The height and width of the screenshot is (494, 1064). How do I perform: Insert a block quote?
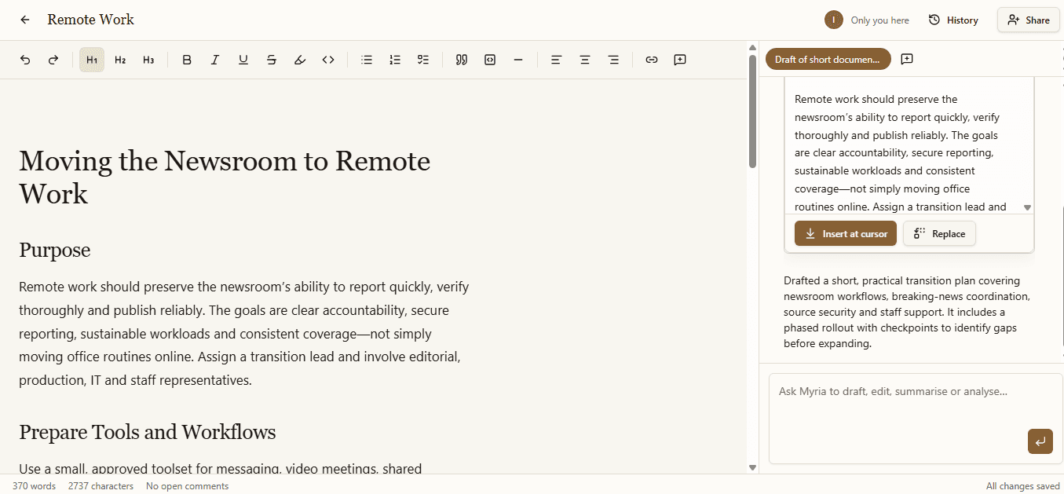pyautogui.click(x=462, y=60)
